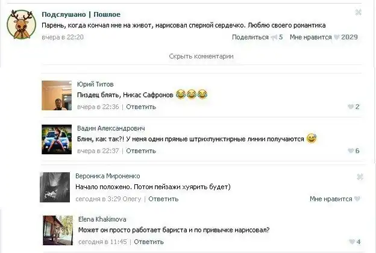Toggle like heart on Вероника Мироненко's comment

click(x=357, y=199)
